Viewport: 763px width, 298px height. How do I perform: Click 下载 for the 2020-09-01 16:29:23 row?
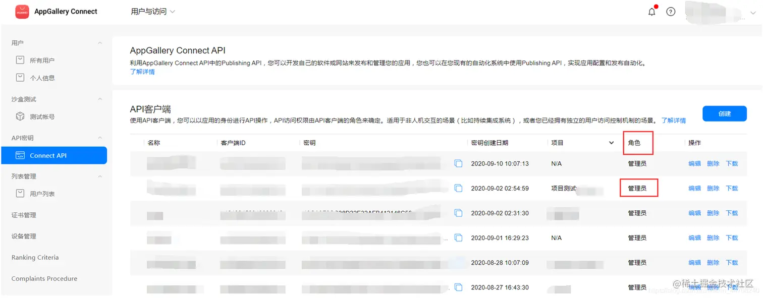[x=732, y=237]
